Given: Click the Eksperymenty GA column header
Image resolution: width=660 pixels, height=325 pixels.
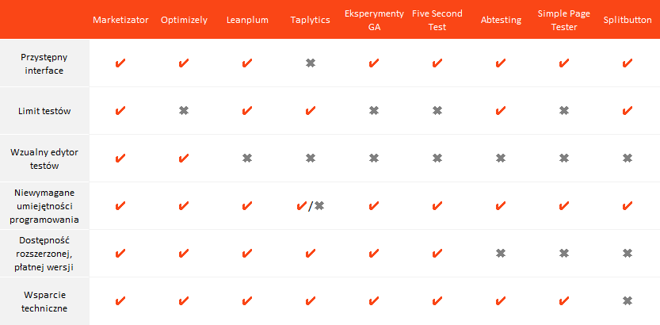Looking at the screenshot, I should click(374, 20).
